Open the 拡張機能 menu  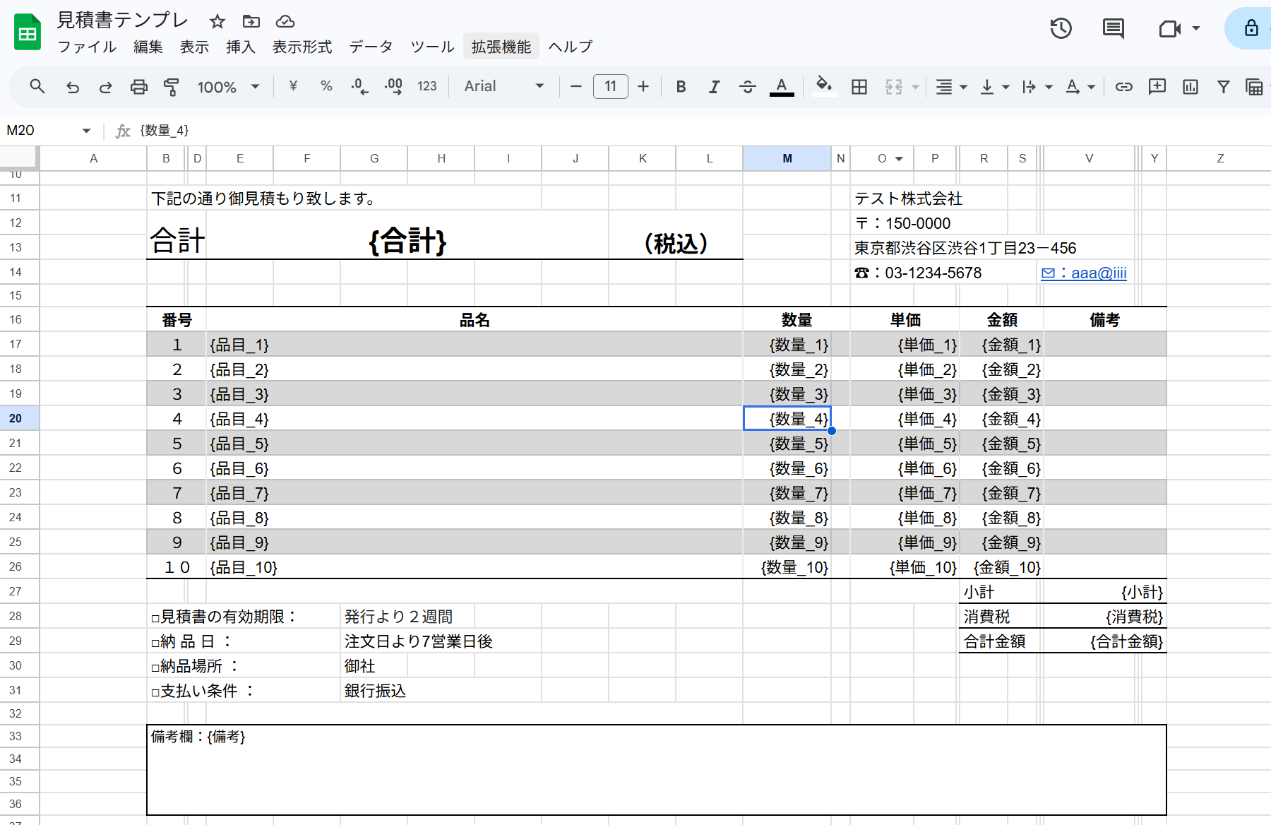click(x=501, y=47)
